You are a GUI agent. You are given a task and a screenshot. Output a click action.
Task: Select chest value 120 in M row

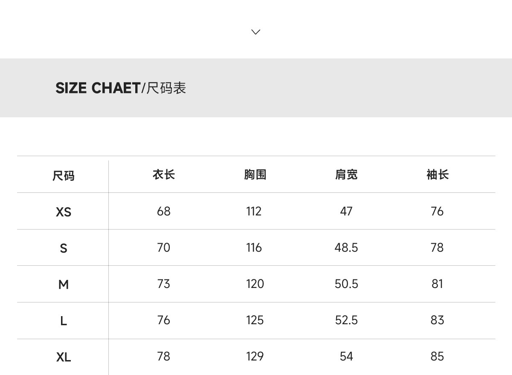point(255,284)
